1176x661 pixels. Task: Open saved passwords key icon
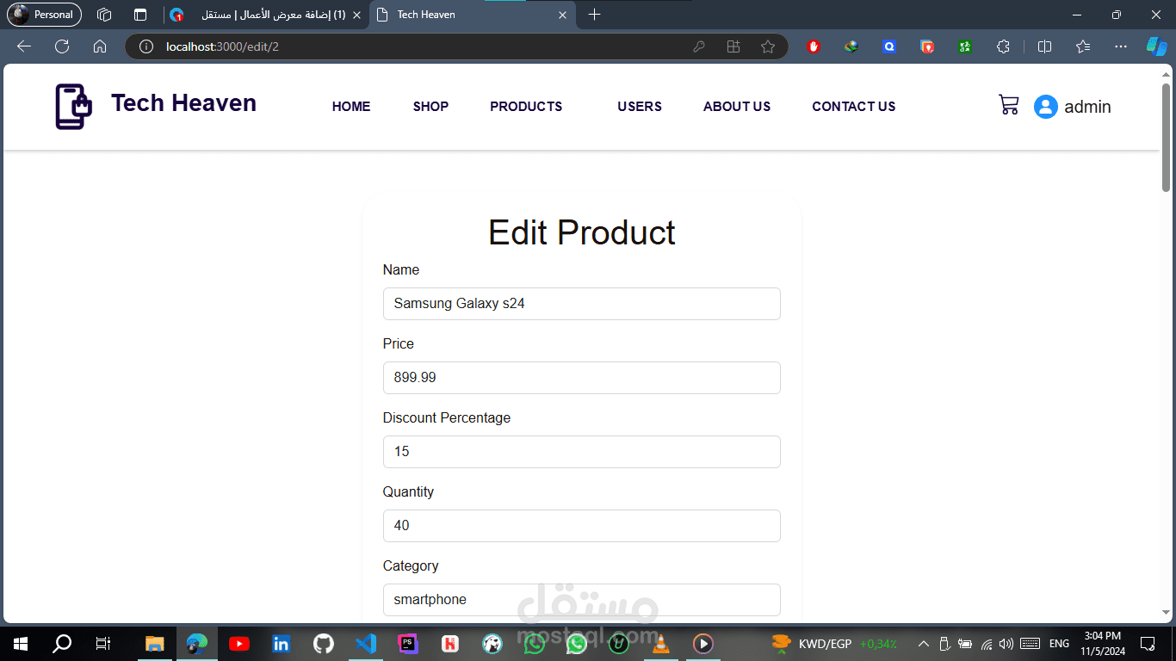(x=699, y=46)
